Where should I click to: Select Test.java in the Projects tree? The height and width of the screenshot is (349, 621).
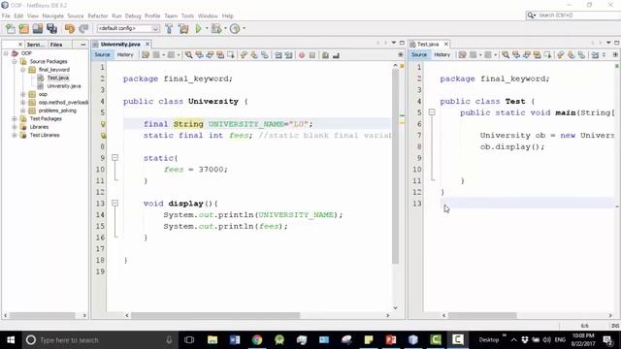[x=58, y=78]
